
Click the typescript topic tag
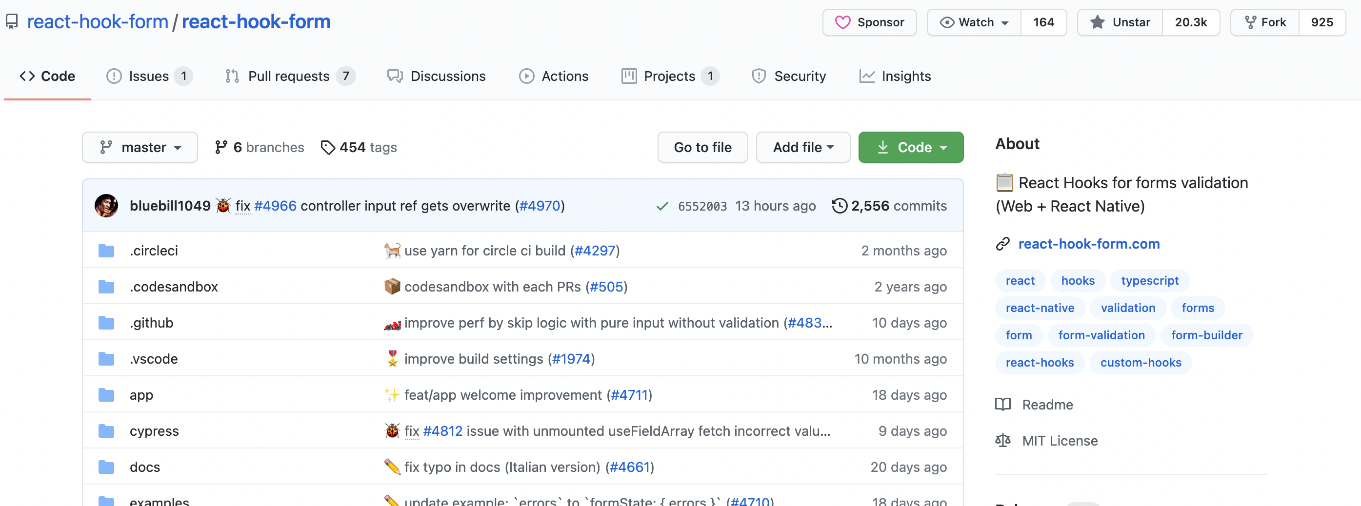tap(1150, 280)
